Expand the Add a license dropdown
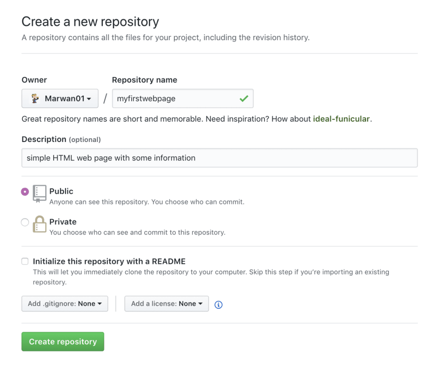 click(x=167, y=303)
